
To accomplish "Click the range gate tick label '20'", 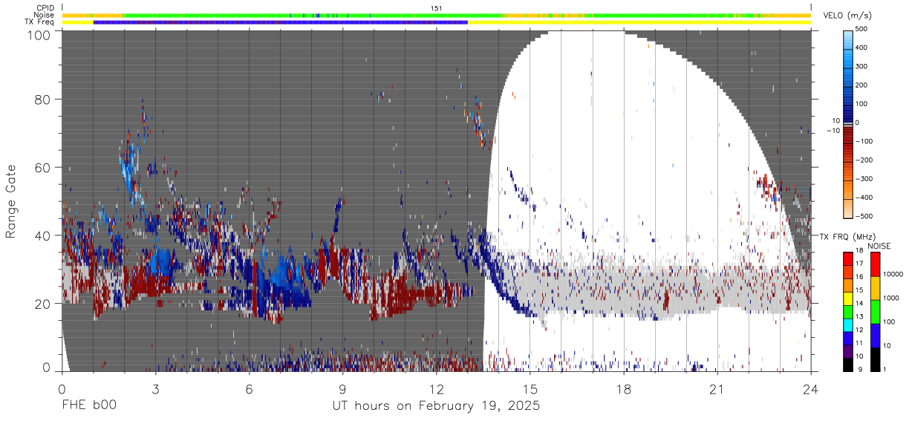I will [42, 304].
